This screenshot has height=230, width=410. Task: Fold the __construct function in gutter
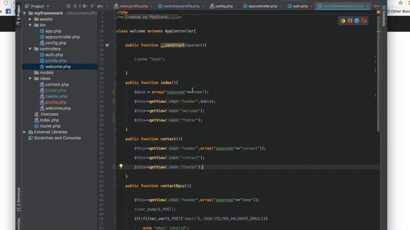click(x=115, y=45)
